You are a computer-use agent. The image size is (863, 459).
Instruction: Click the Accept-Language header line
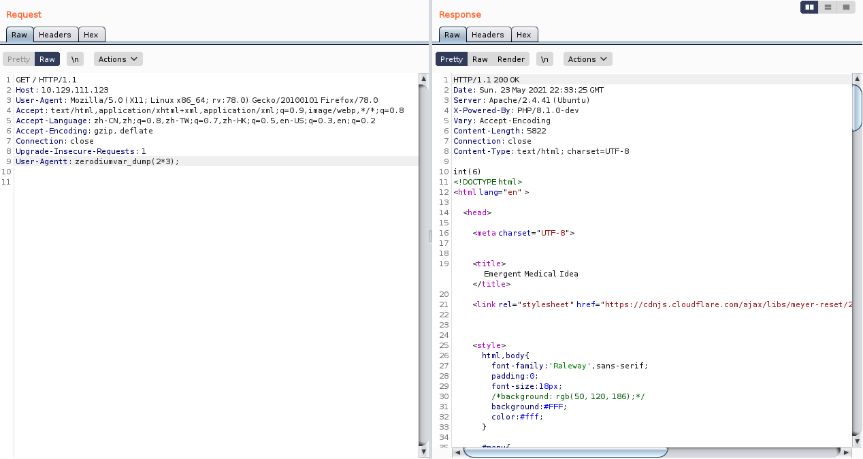coord(195,121)
